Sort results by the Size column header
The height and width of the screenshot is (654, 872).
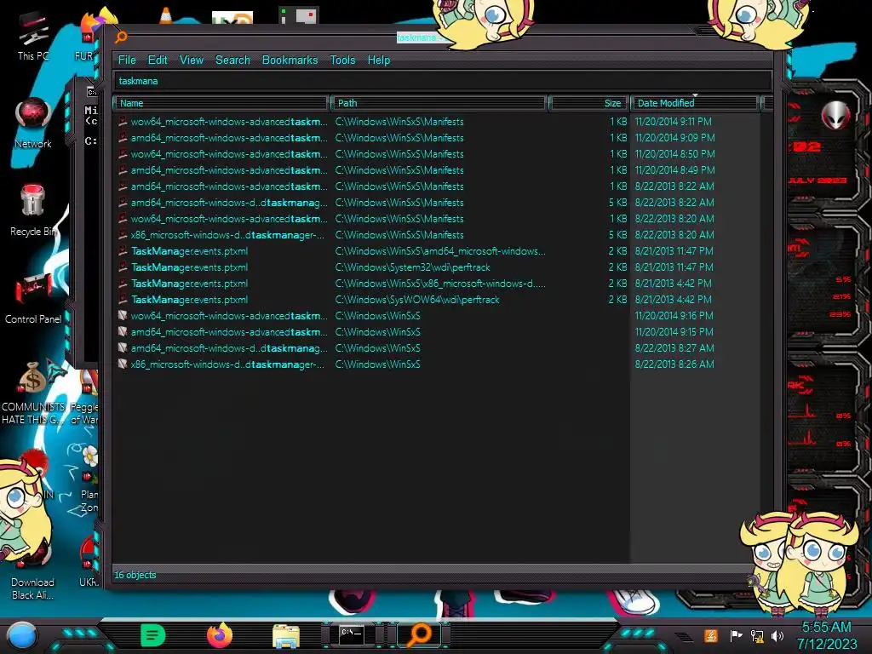[588, 103]
